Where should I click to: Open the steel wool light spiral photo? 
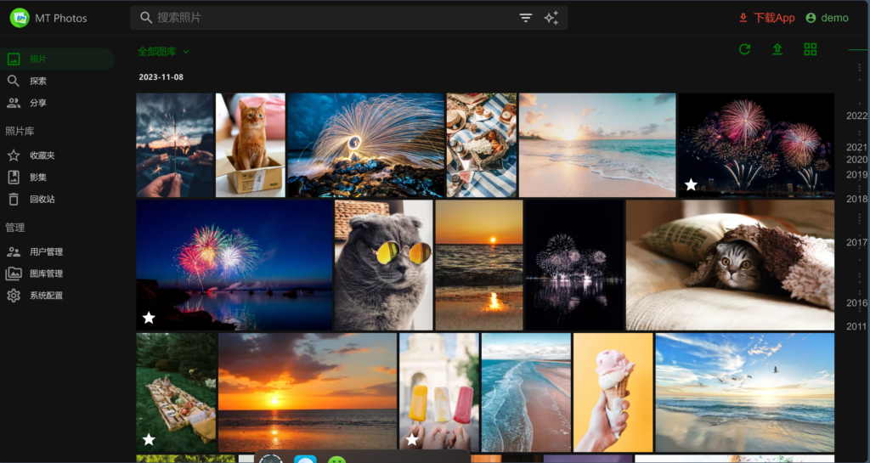click(366, 145)
